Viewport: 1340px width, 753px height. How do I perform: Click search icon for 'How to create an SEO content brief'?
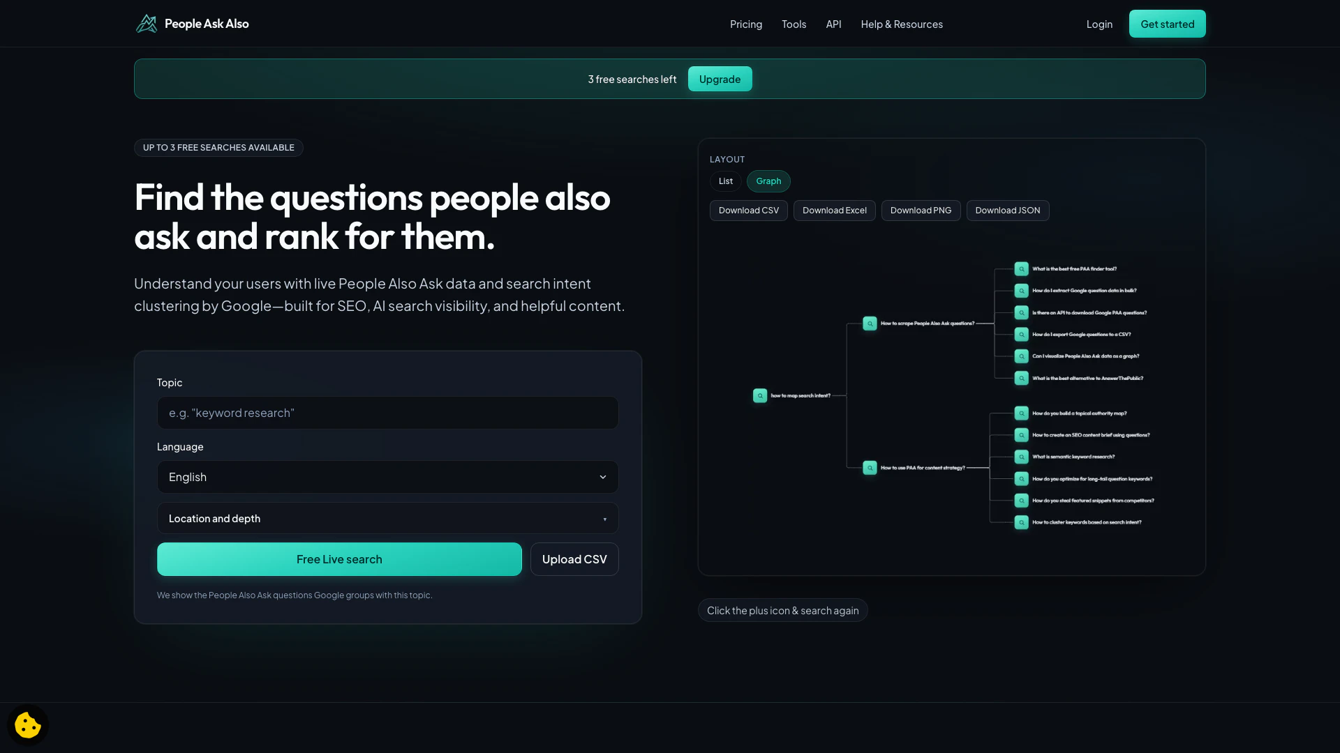click(x=1021, y=435)
